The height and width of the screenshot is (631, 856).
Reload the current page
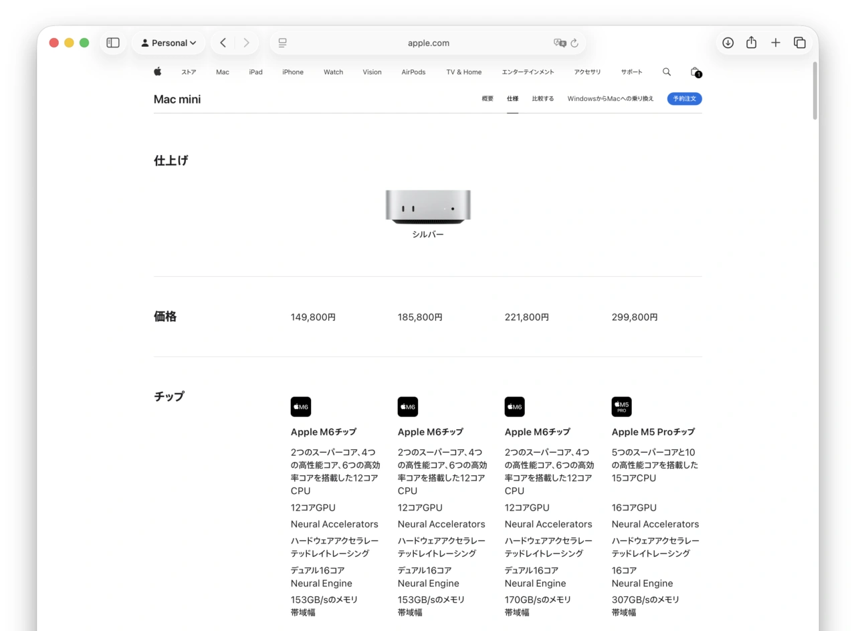[x=574, y=43]
